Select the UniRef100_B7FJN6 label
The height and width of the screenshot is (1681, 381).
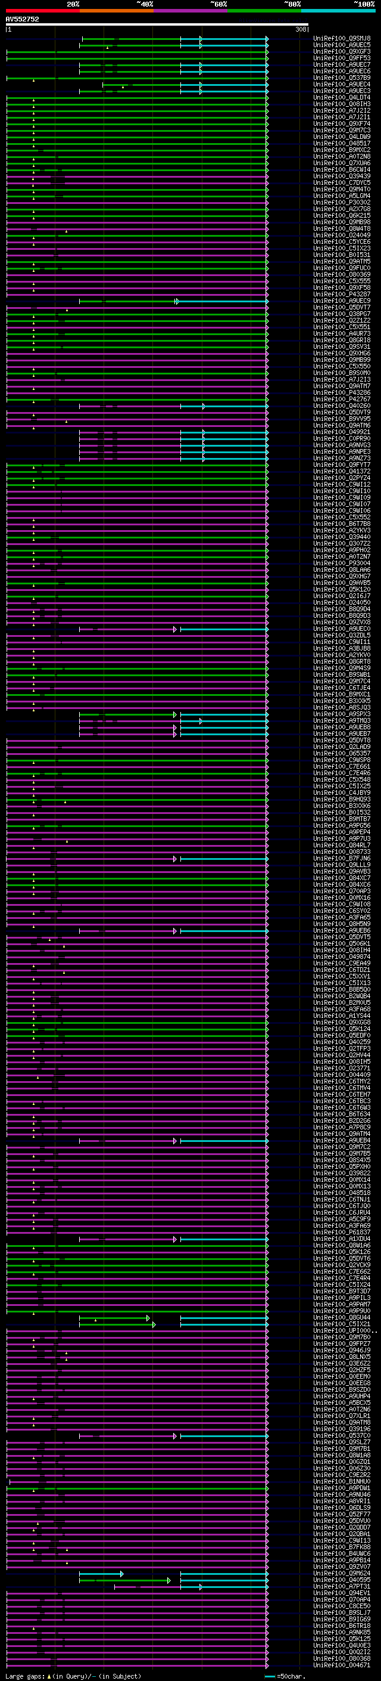pos(342,858)
